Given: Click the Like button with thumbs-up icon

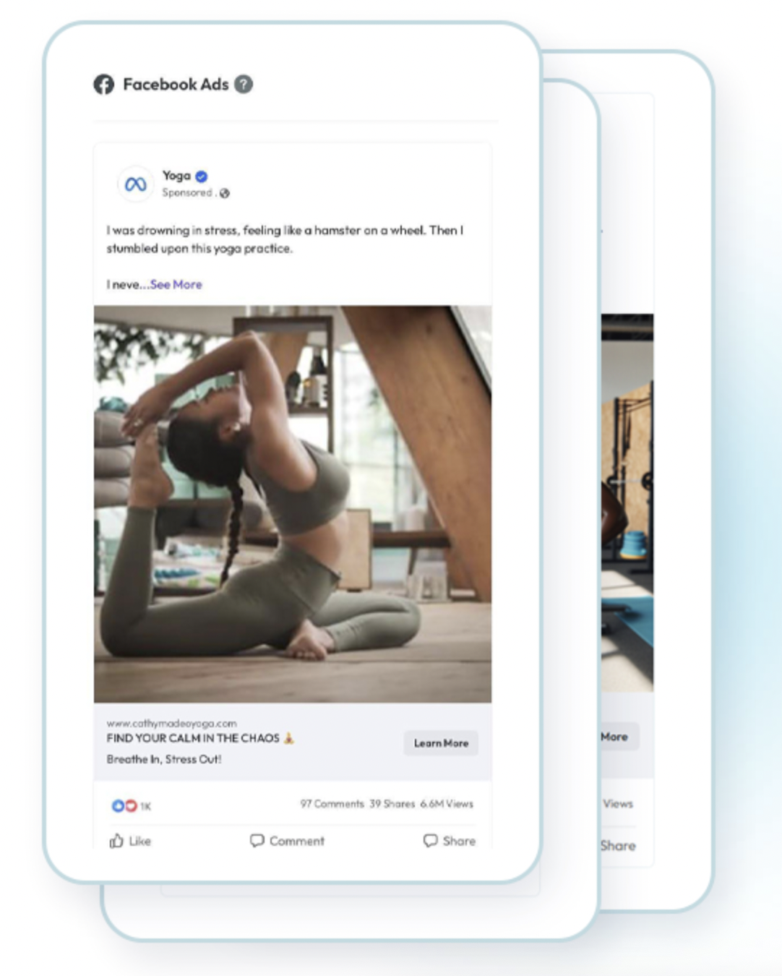Looking at the screenshot, I should click(x=130, y=841).
